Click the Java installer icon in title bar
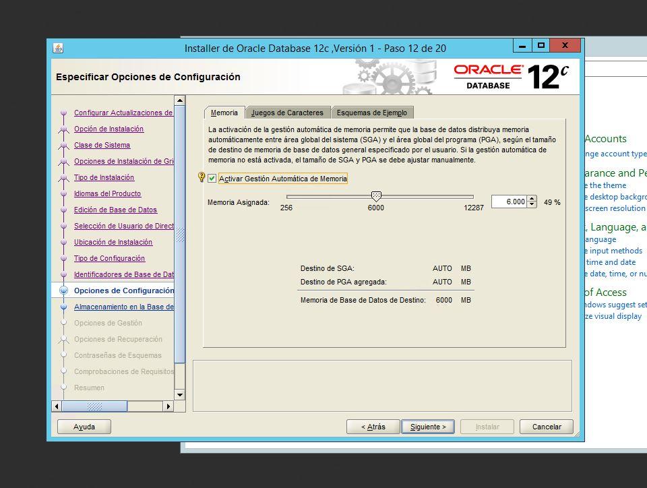Image resolution: width=647 pixels, height=488 pixels. tap(58, 49)
